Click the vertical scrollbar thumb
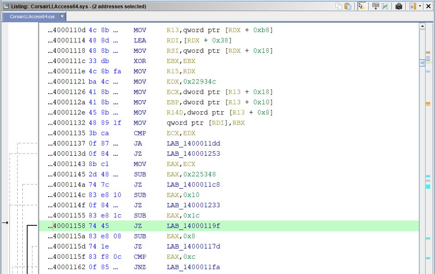Viewport: 435px width, 274px height. 422,63
